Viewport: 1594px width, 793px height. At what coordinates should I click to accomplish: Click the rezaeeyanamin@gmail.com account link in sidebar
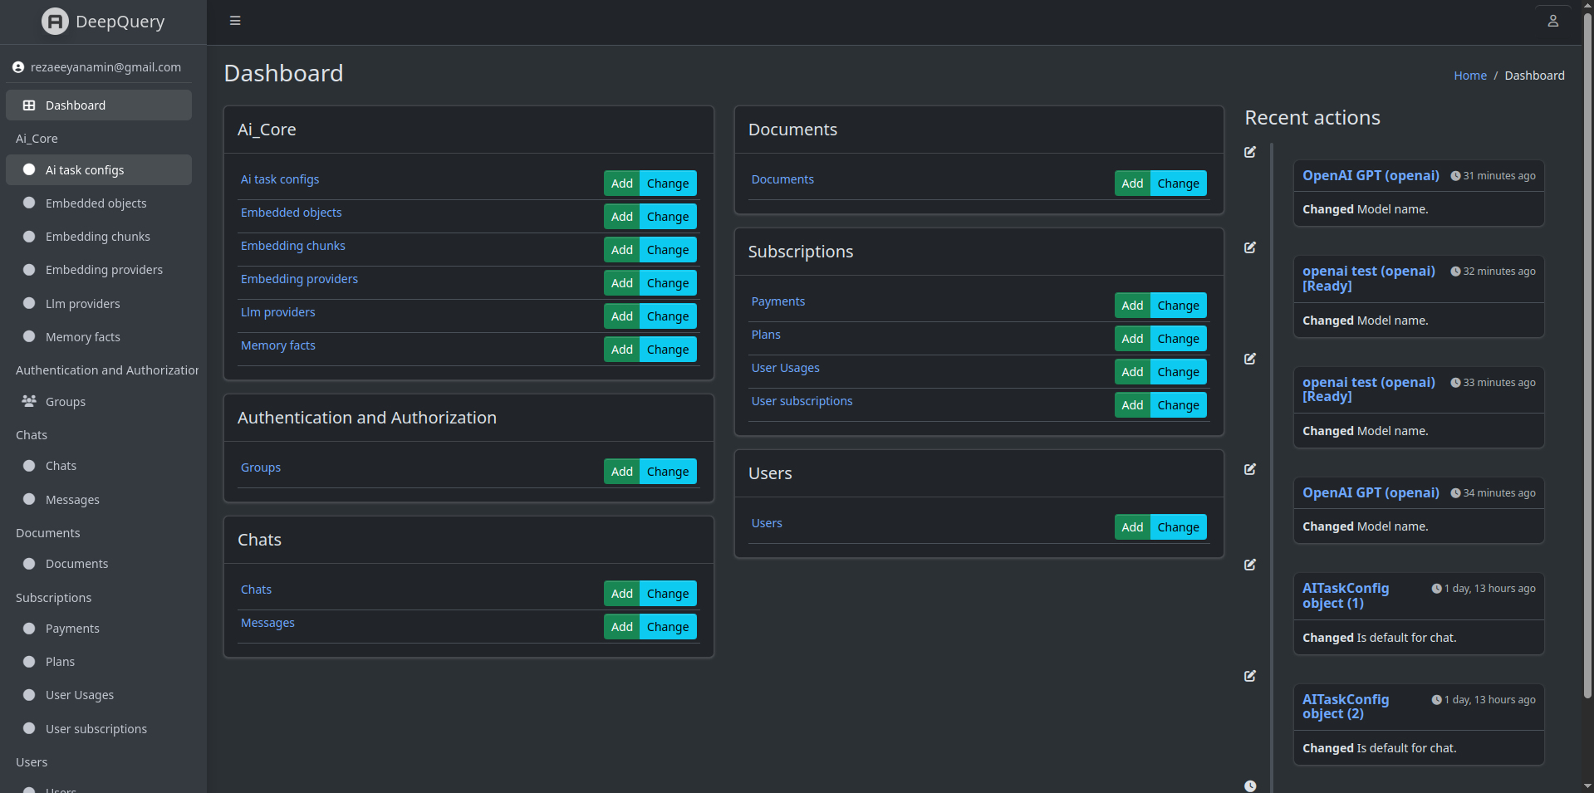105,67
